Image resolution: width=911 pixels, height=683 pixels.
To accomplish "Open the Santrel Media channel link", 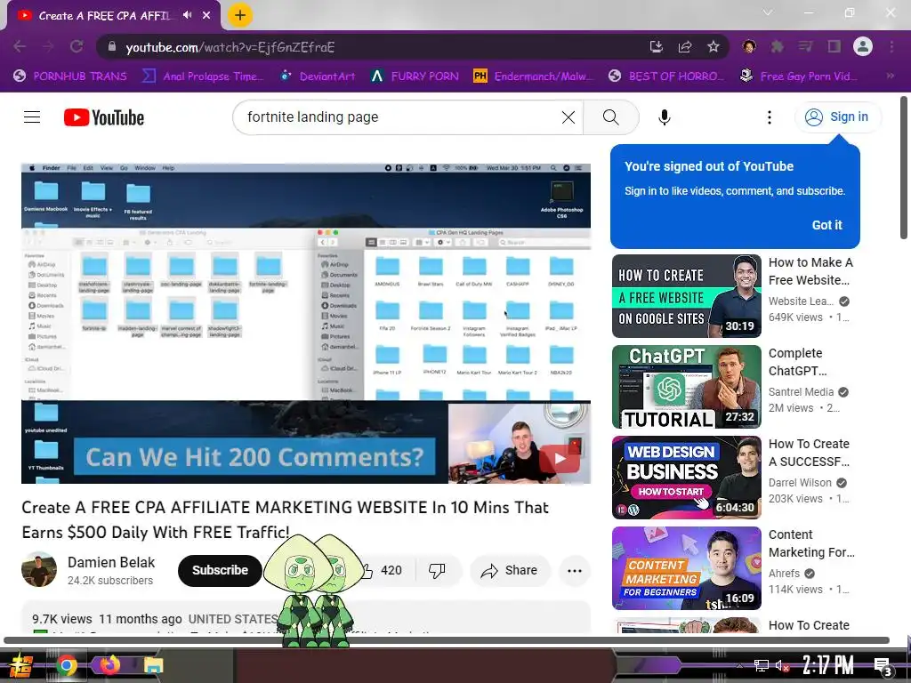I will coord(801,392).
